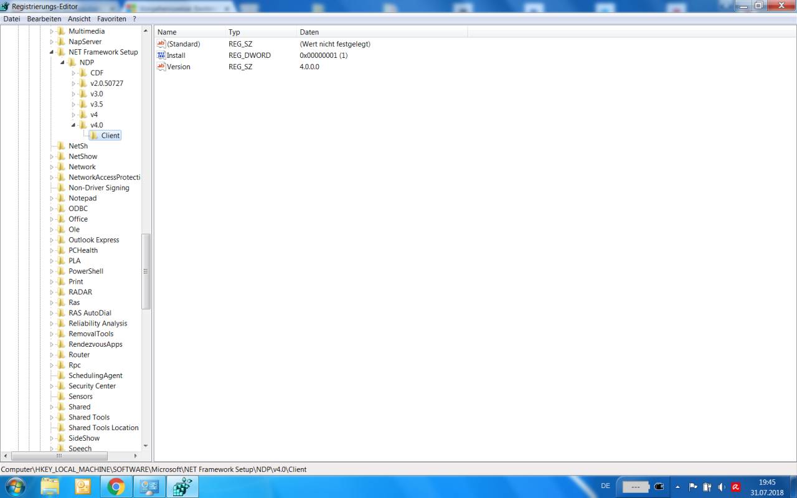797x498 pixels.
Task: Open the ? help menu
Action: tap(134, 19)
